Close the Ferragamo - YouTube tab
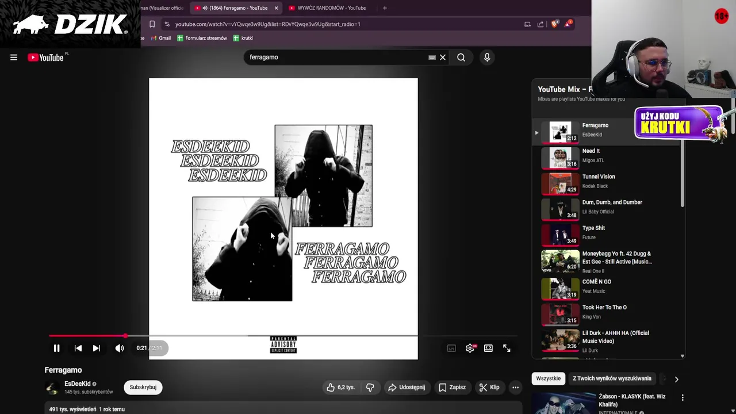Screen dimensions: 736x414 pos(276,8)
